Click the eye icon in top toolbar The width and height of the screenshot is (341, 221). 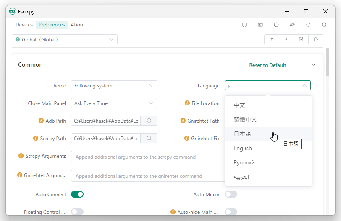click(x=292, y=25)
